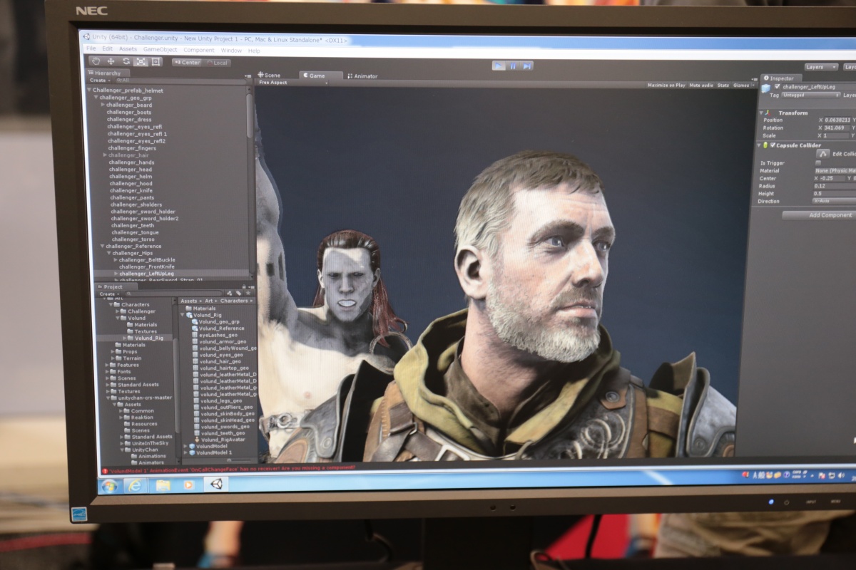Select challenger_torso in Hierarchy

point(133,239)
